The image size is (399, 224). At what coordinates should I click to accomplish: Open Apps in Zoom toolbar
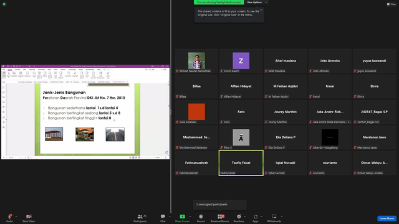pos(255,218)
